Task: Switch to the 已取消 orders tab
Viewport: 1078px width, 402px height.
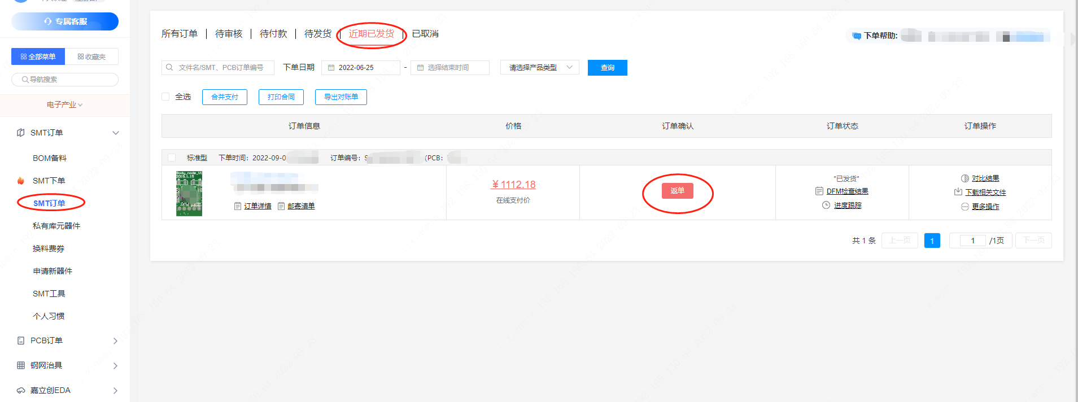Action: (425, 34)
